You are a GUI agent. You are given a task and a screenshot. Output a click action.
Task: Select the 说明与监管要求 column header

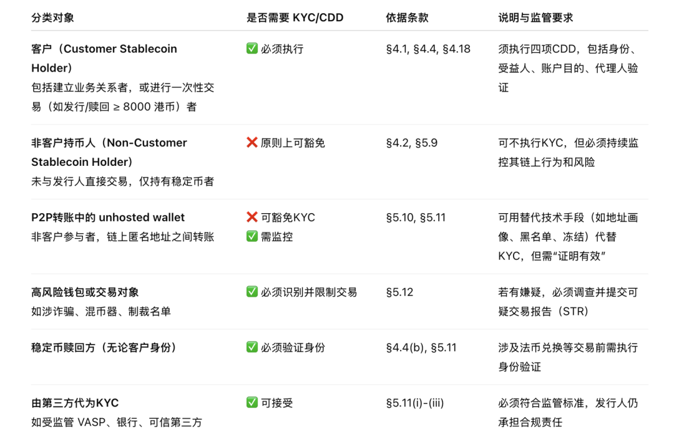pyautogui.click(x=535, y=17)
